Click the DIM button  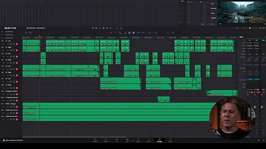(x=264, y=28)
